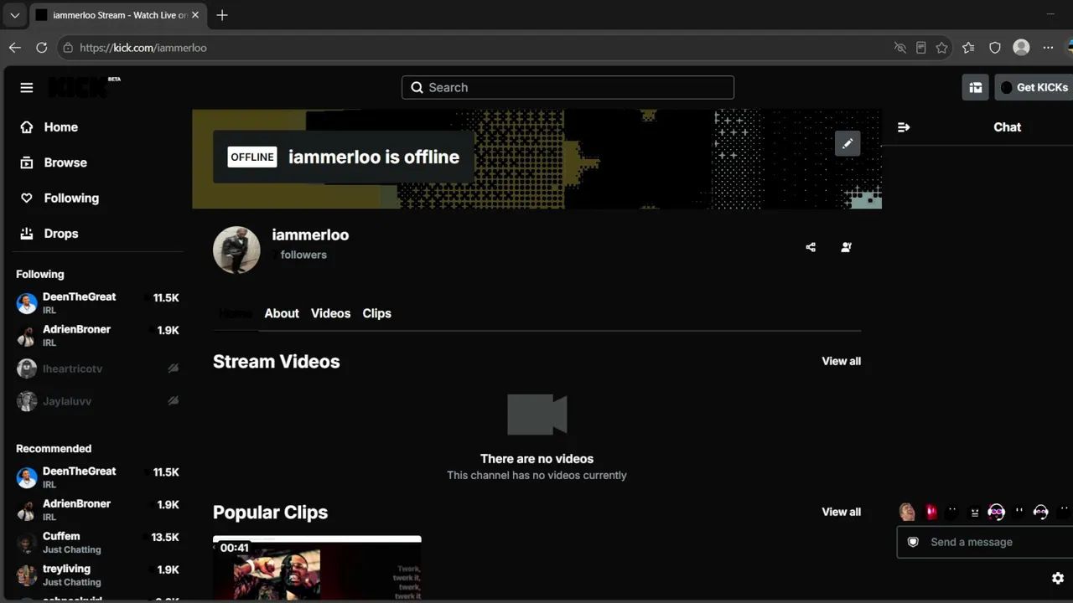1073x603 pixels.
Task: Switch to the Videos tab
Action: coord(330,313)
